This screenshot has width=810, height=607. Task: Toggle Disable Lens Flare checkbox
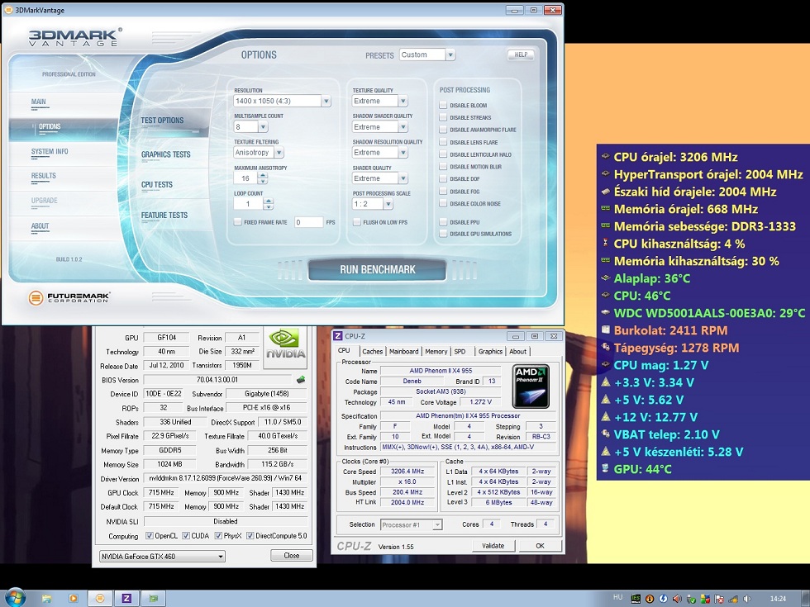point(443,142)
